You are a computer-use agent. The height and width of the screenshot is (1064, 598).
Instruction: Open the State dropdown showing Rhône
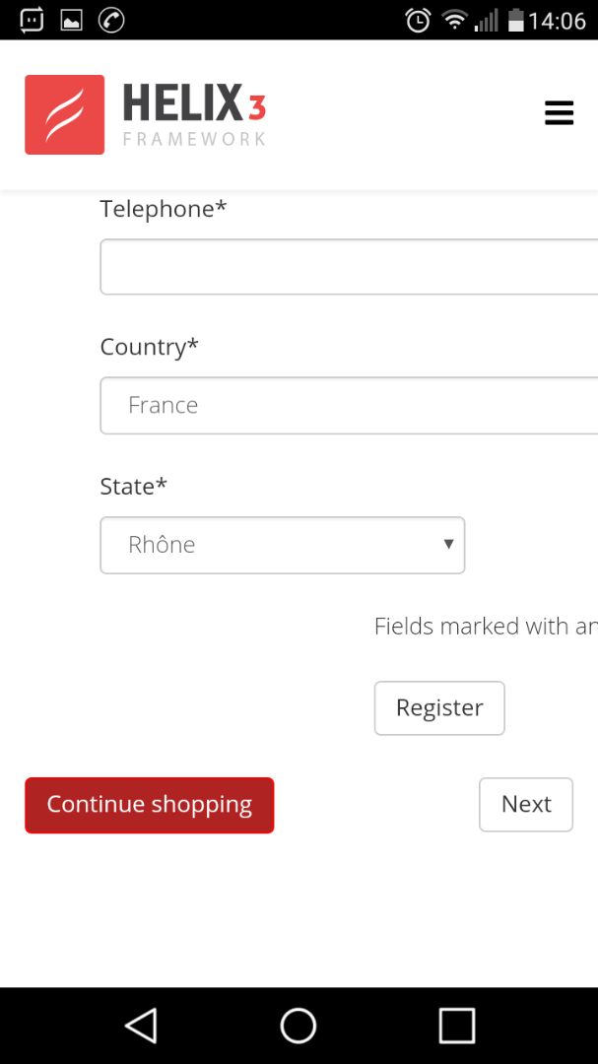coord(282,545)
